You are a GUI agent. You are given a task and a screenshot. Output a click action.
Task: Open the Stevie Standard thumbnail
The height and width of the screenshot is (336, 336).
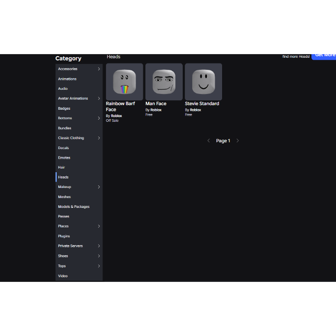tap(203, 82)
